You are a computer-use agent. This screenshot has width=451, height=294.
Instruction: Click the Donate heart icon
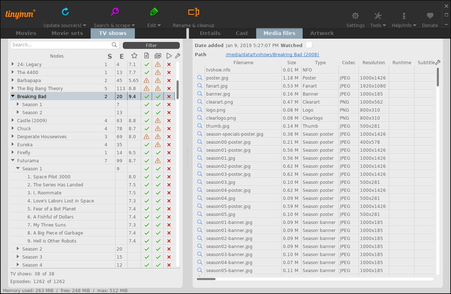point(430,16)
